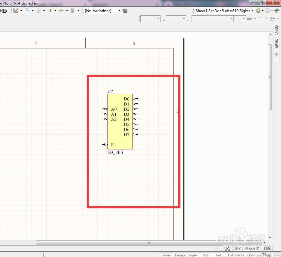This screenshot has height=257, width=281.
Task: Open the Help panel button
Action: pos(219,255)
